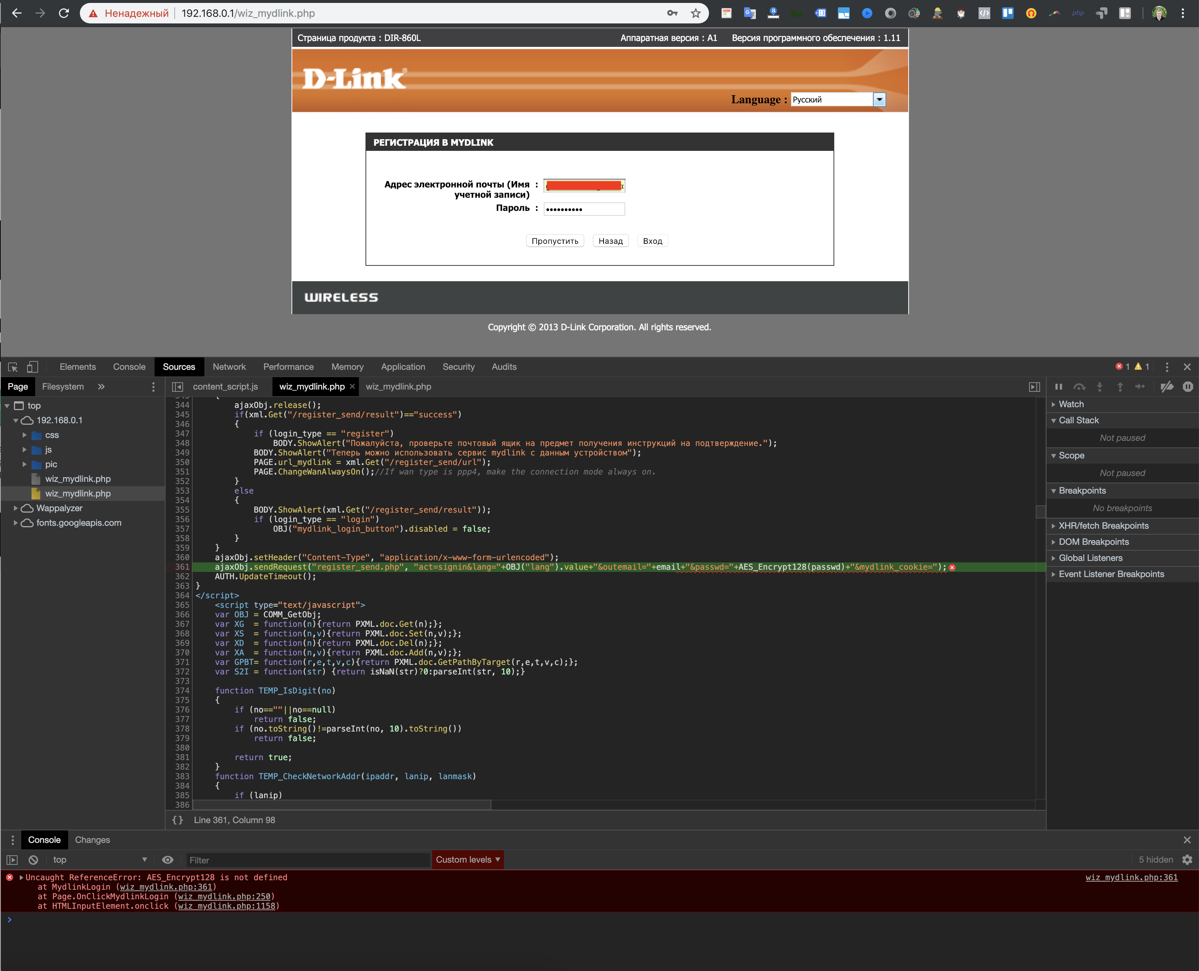This screenshot has width=1199, height=971.
Task: Expand the Watch section
Action: tap(1071, 404)
